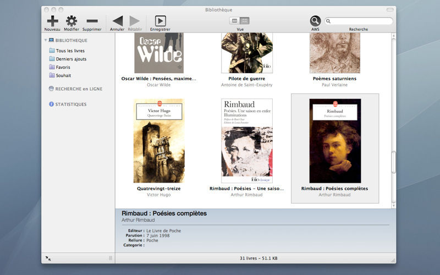Click the window toolbar toggle pill
The width and height of the screenshot is (440, 275).
[x=390, y=10]
